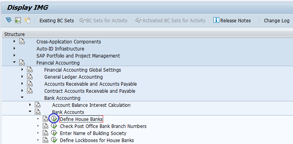Click BC Sets for Activity button

click(103, 20)
